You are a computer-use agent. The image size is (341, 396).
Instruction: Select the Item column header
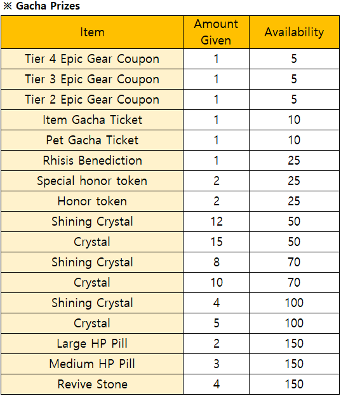tap(92, 32)
